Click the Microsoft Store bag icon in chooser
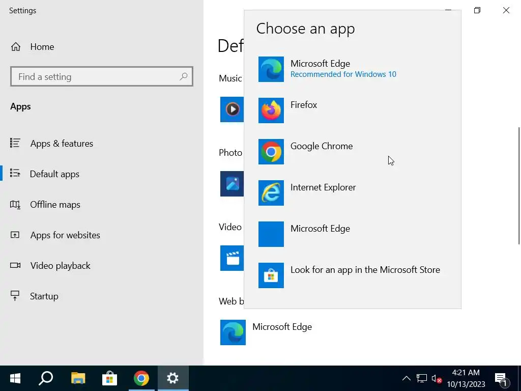The height and width of the screenshot is (391, 521). tap(271, 275)
